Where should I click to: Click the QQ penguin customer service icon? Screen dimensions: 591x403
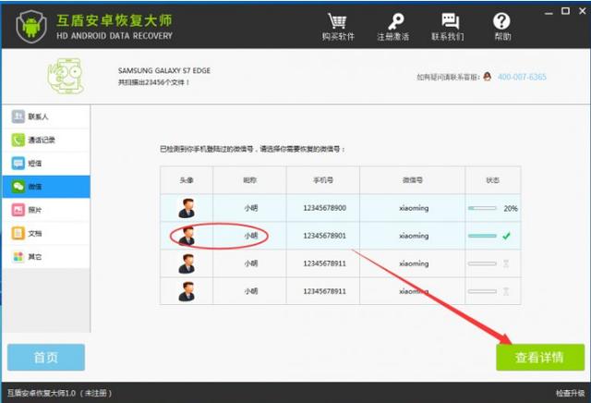click(x=487, y=77)
